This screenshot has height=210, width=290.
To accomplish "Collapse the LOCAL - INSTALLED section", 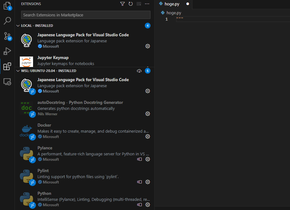I will [18, 26].
